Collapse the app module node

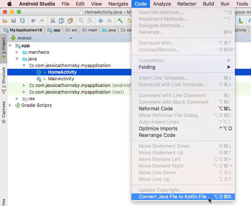[x=10, y=46]
